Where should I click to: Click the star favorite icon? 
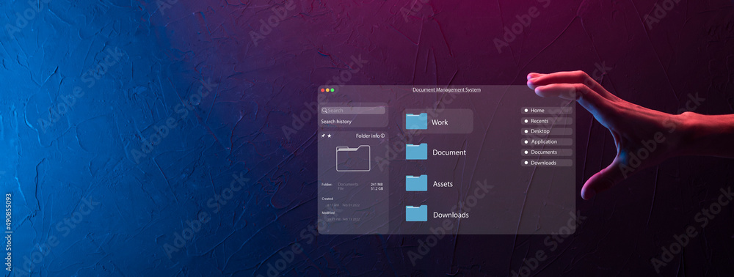329,136
